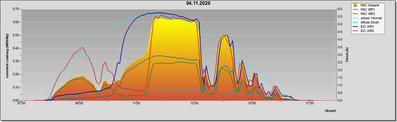Click the 0.30 left axis value
Viewport: 397px width, 122px height.
point(16,61)
